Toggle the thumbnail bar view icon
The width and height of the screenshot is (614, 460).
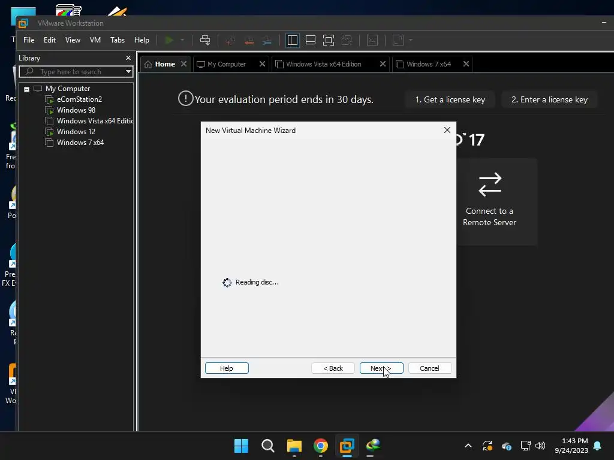point(311,40)
